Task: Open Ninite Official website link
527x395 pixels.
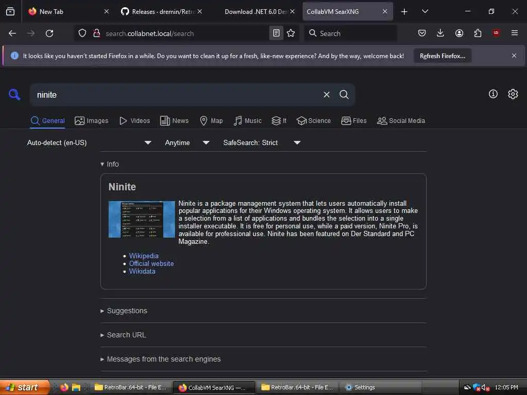Action: point(151,264)
